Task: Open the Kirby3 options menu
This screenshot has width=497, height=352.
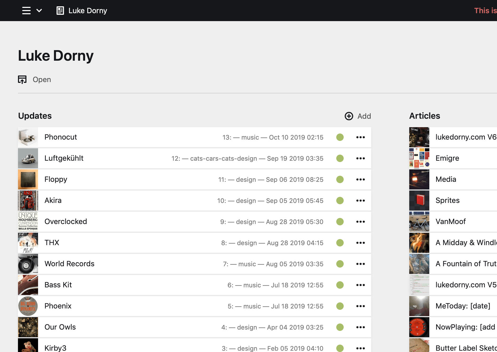Action: (361, 348)
